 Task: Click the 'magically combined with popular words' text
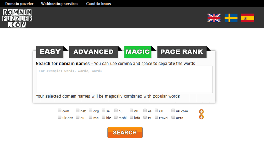142,96
